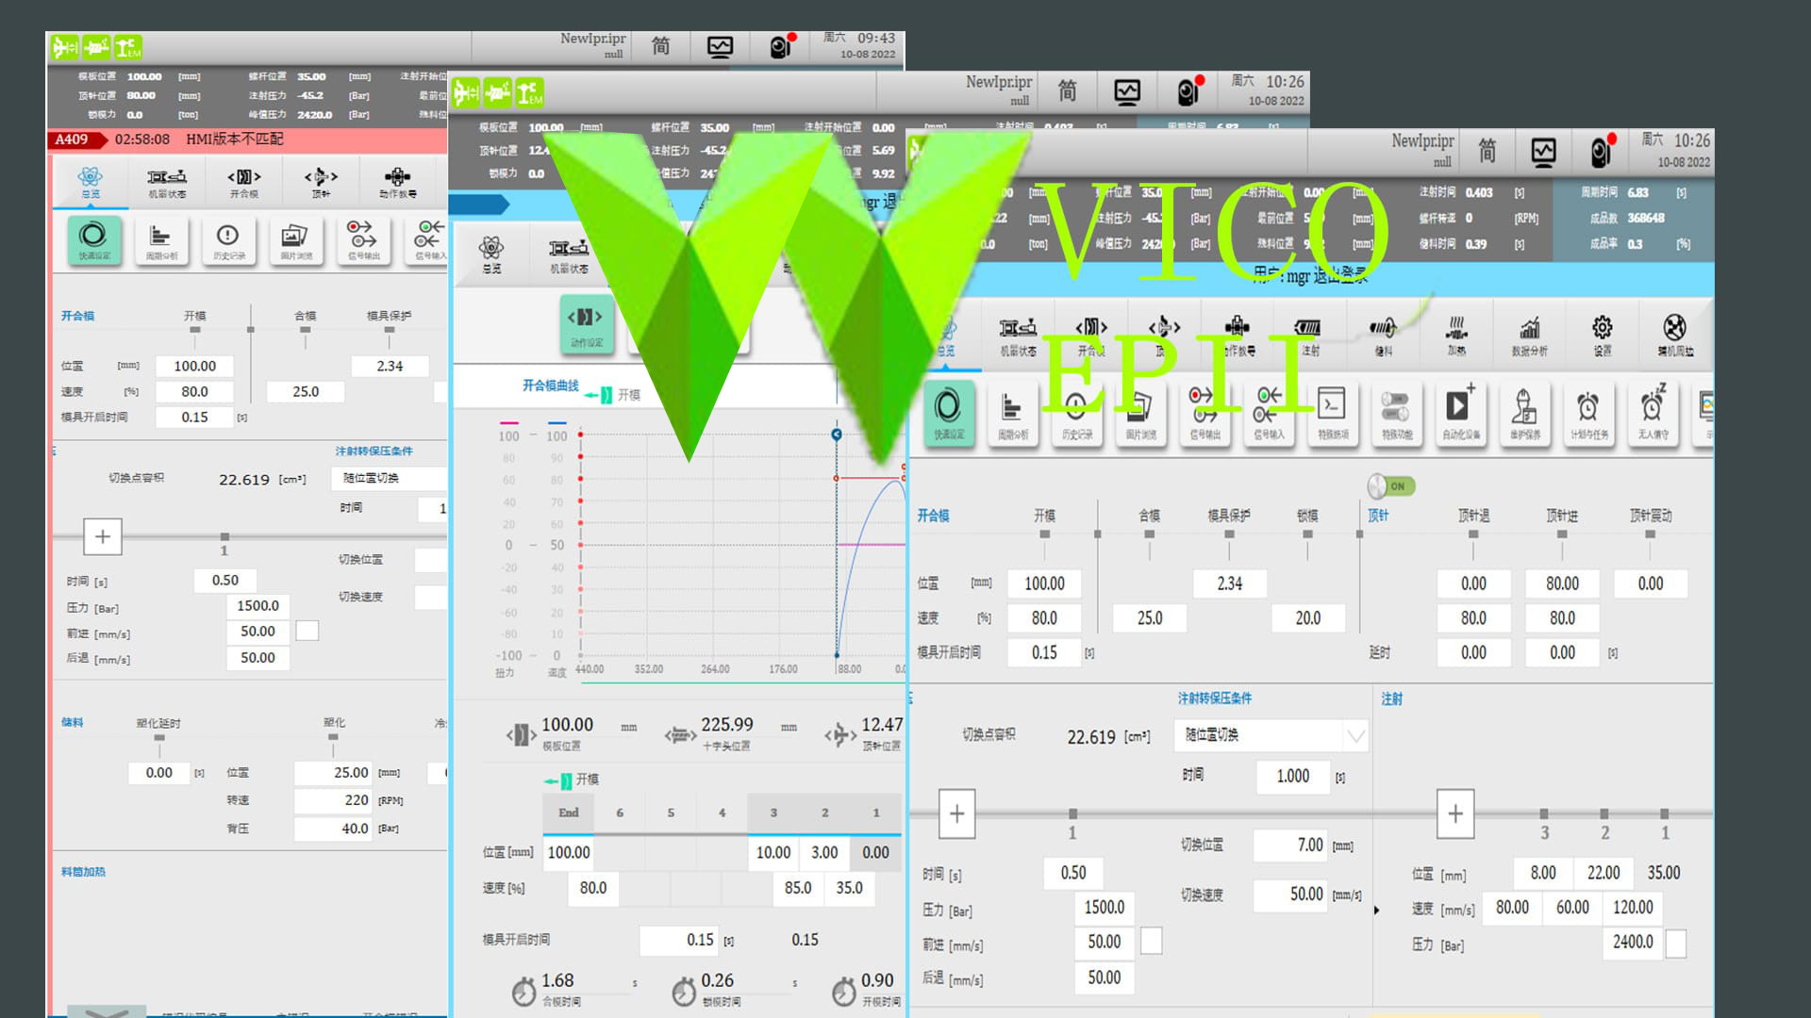Edit 时间 1.000 s field in front window
This screenshot has height=1018, width=1811.
point(1295,777)
